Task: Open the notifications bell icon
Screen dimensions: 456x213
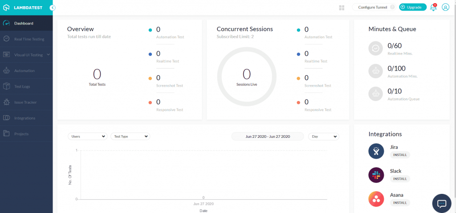Action: (x=433, y=8)
